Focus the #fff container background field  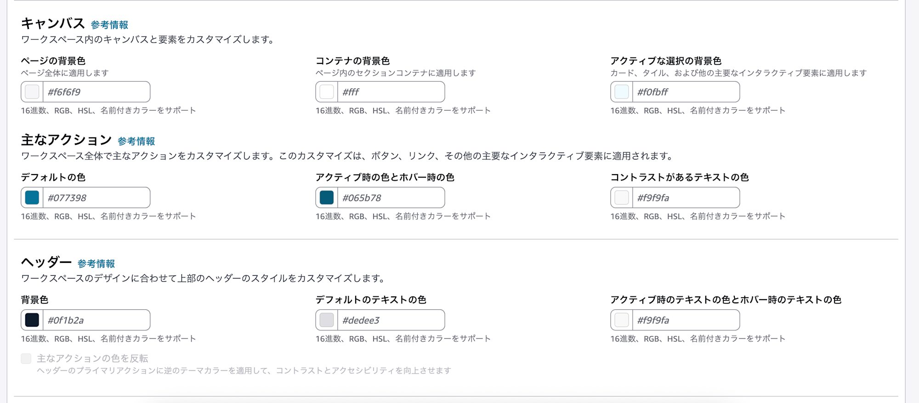[x=391, y=92]
